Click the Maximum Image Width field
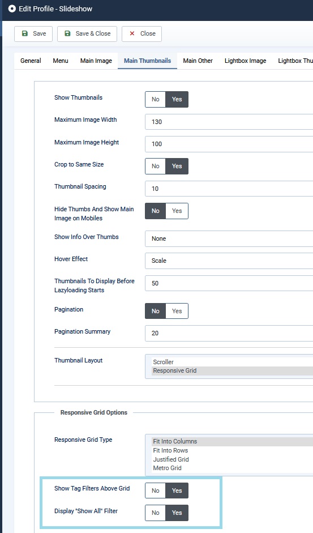The image size is (313, 533). pos(229,122)
